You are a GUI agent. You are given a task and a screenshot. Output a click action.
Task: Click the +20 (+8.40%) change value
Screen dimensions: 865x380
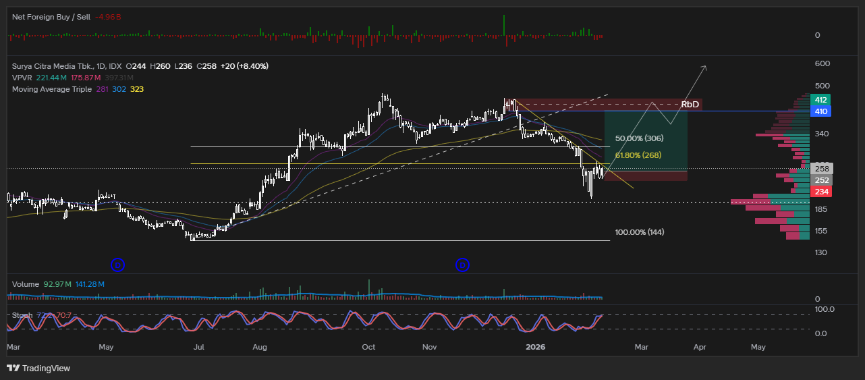coord(244,66)
